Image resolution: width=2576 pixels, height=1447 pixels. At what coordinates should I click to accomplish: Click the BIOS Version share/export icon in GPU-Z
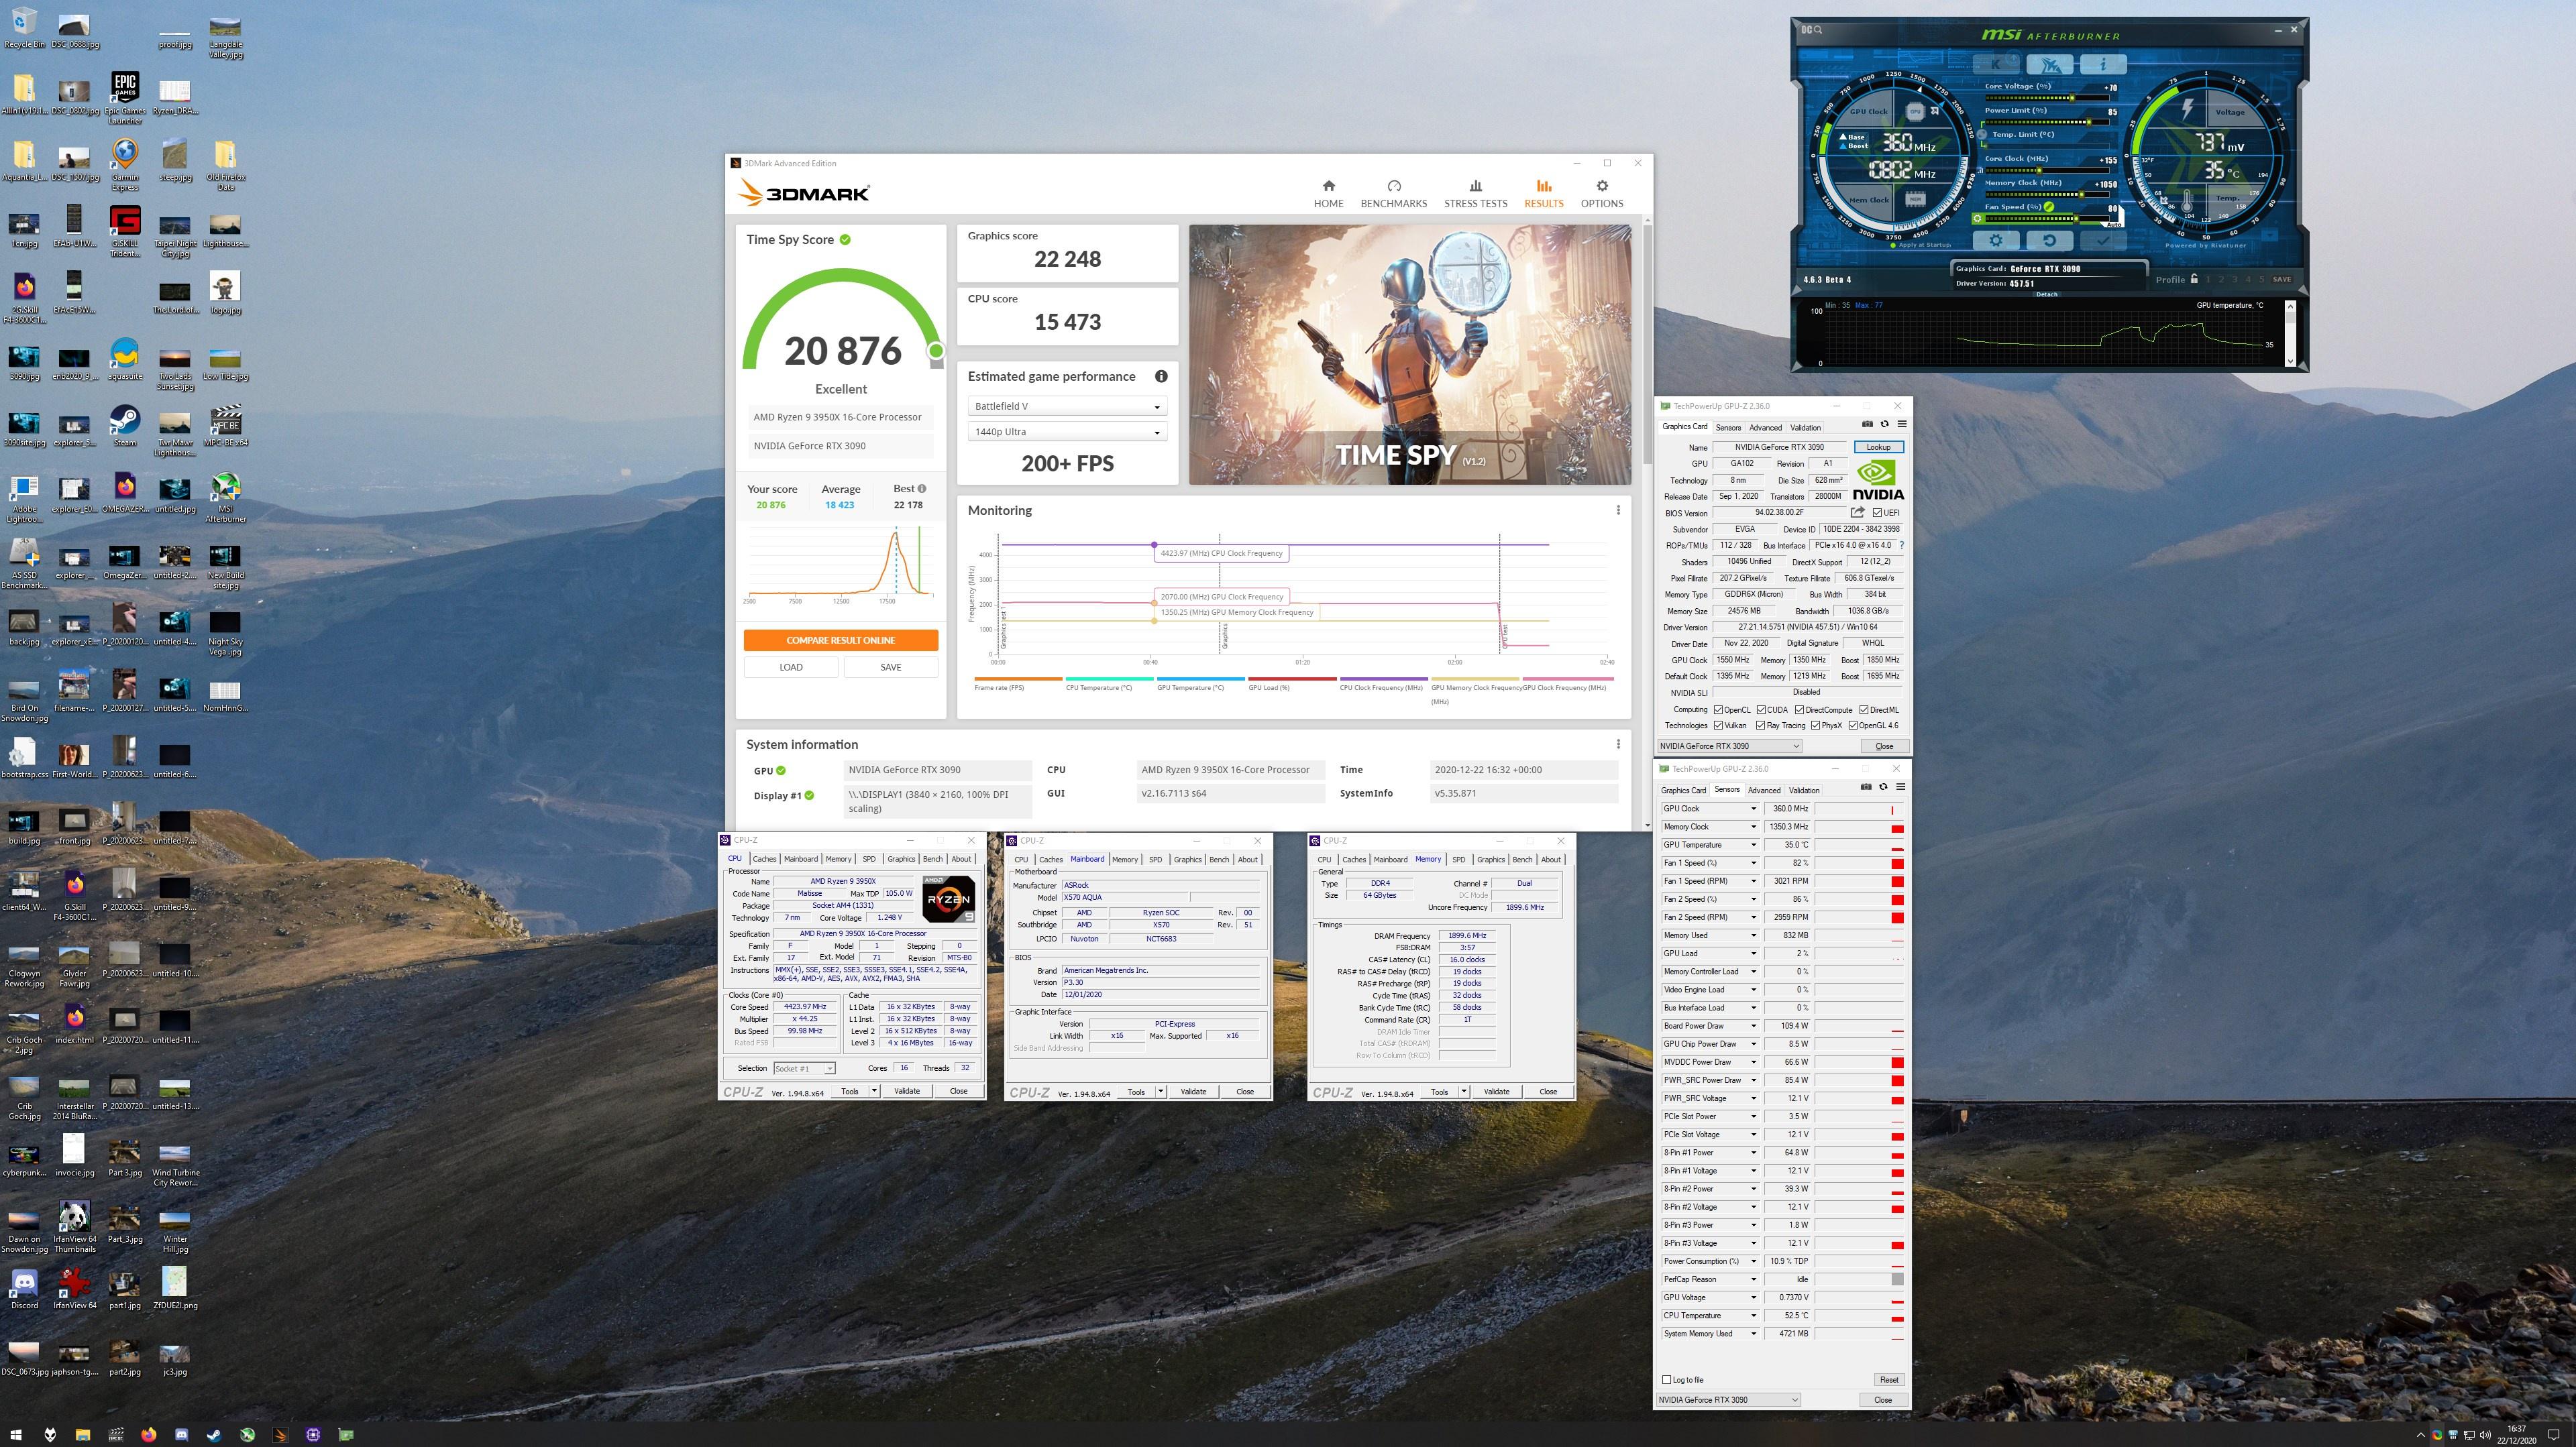[x=1857, y=513]
